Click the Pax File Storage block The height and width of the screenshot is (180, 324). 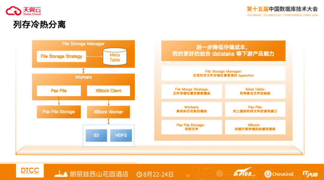click(59, 112)
